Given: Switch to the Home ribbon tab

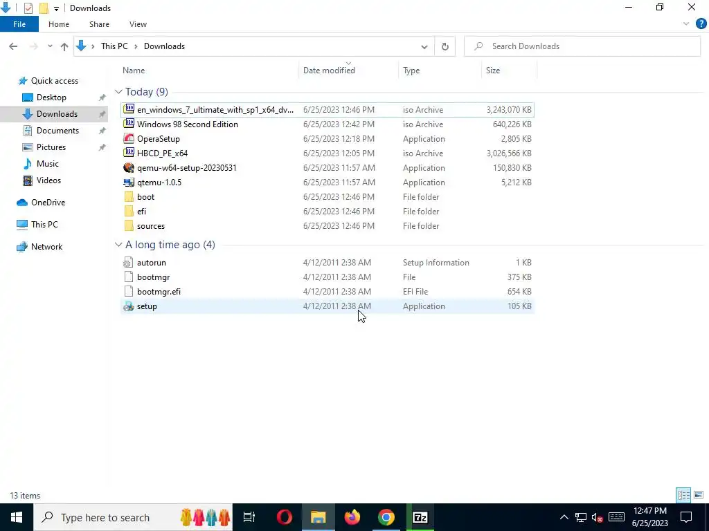Looking at the screenshot, I should (59, 24).
